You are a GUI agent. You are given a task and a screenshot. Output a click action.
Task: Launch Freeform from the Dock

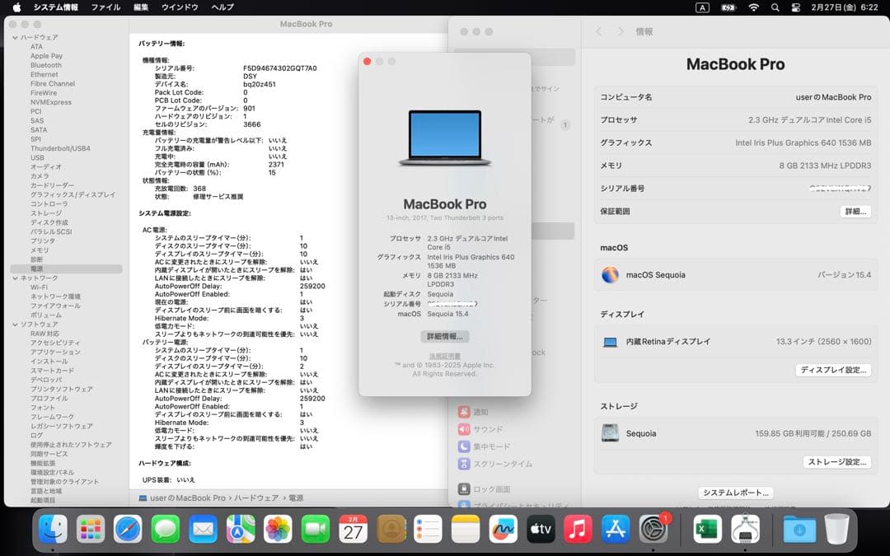[504, 530]
